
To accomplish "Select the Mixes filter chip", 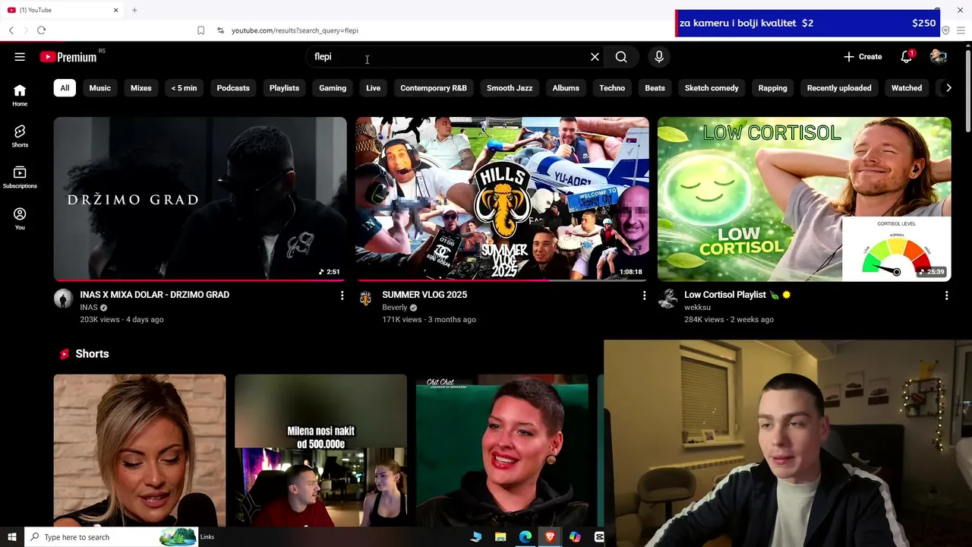I will [x=140, y=88].
